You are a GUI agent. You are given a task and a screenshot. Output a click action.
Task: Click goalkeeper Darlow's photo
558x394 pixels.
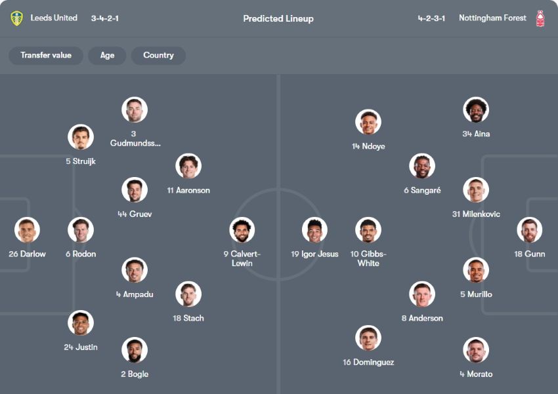(28, 230)
